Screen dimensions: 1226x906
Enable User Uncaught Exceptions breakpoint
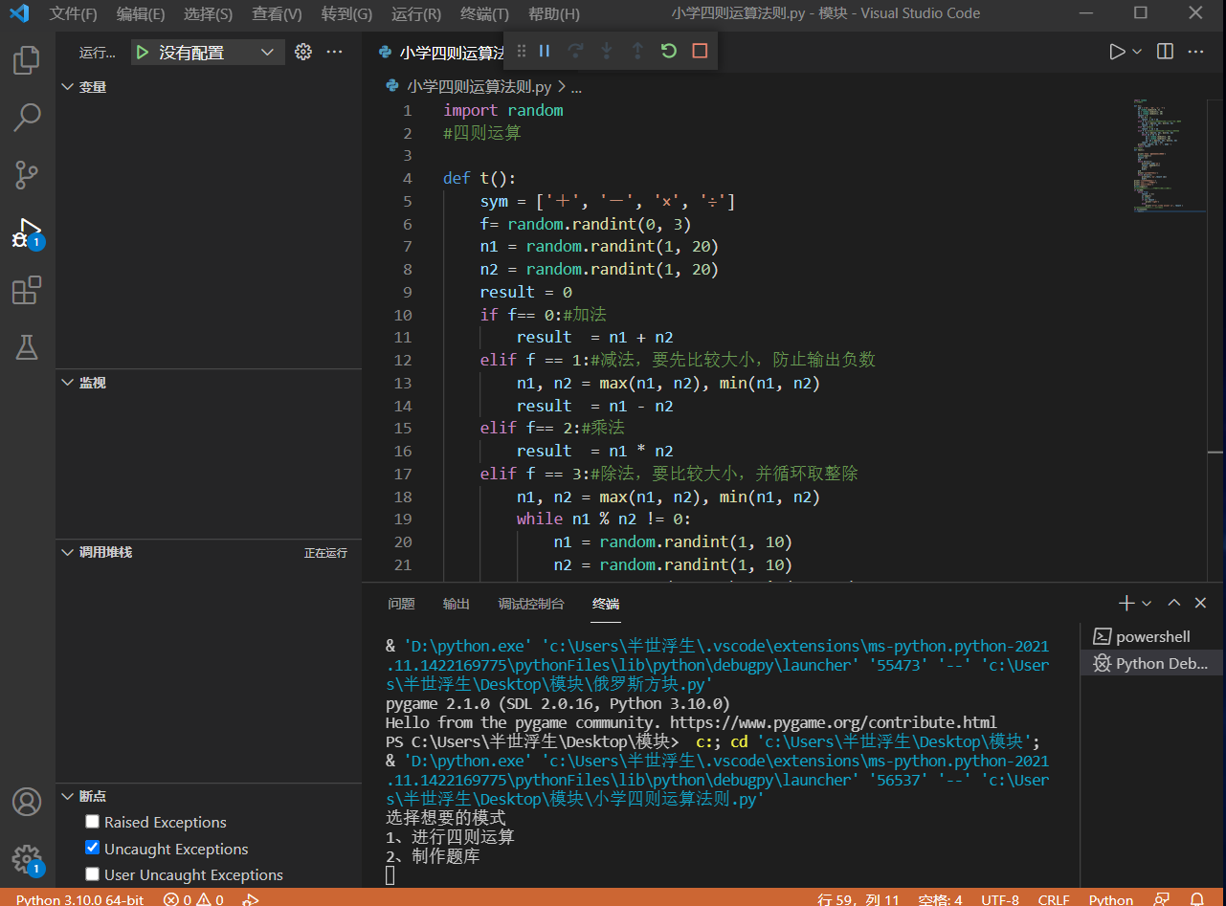93,873
